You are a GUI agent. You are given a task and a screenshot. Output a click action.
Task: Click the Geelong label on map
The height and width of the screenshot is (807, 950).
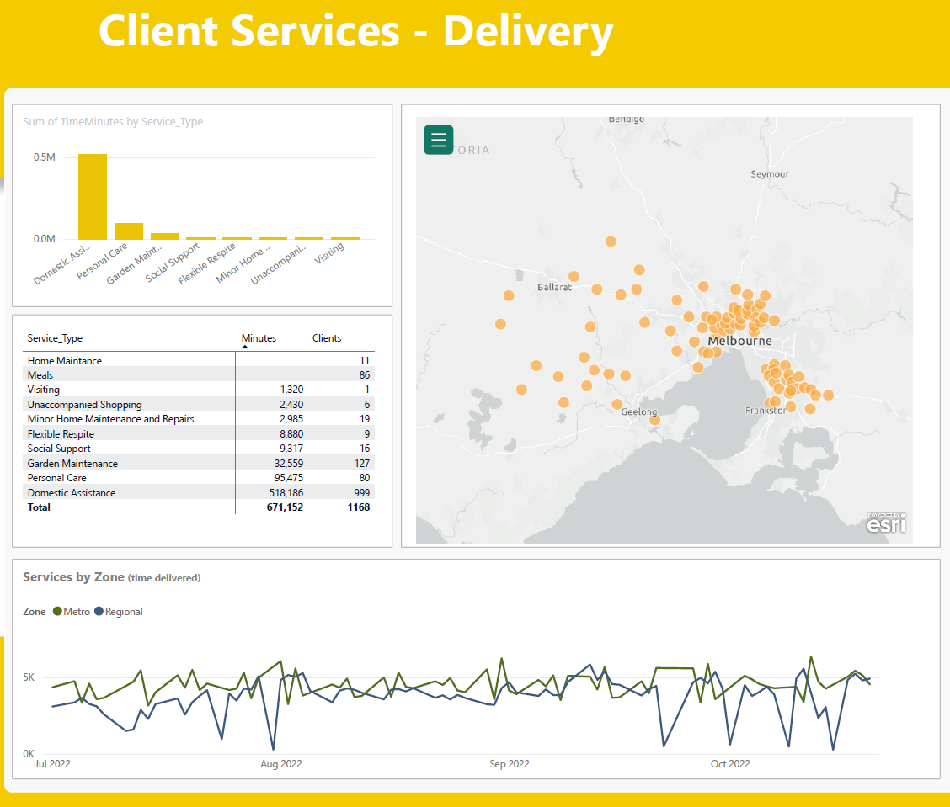click(638, 411)
